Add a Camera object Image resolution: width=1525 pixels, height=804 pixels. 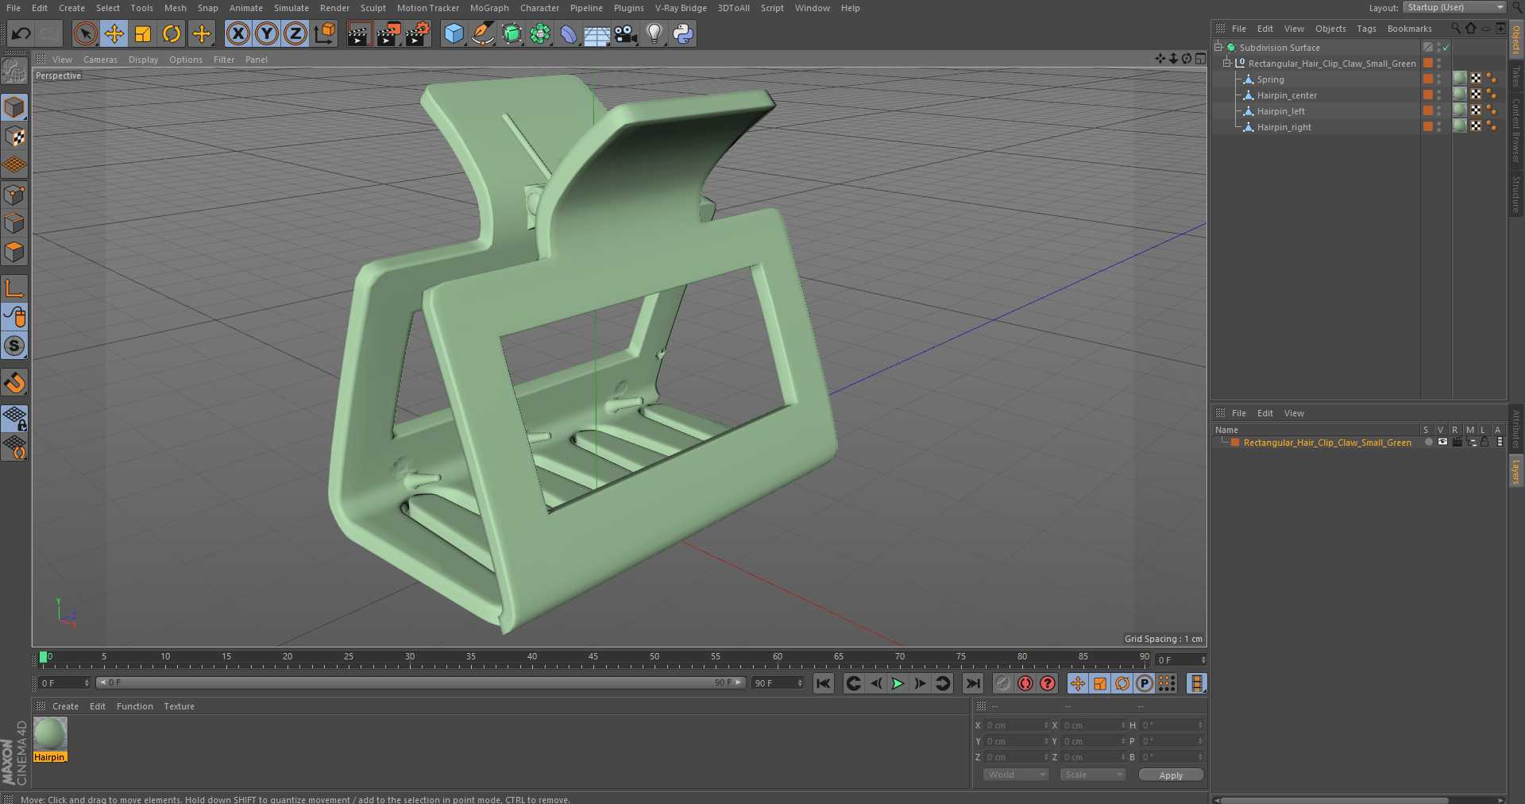click(x=626, y=33)
